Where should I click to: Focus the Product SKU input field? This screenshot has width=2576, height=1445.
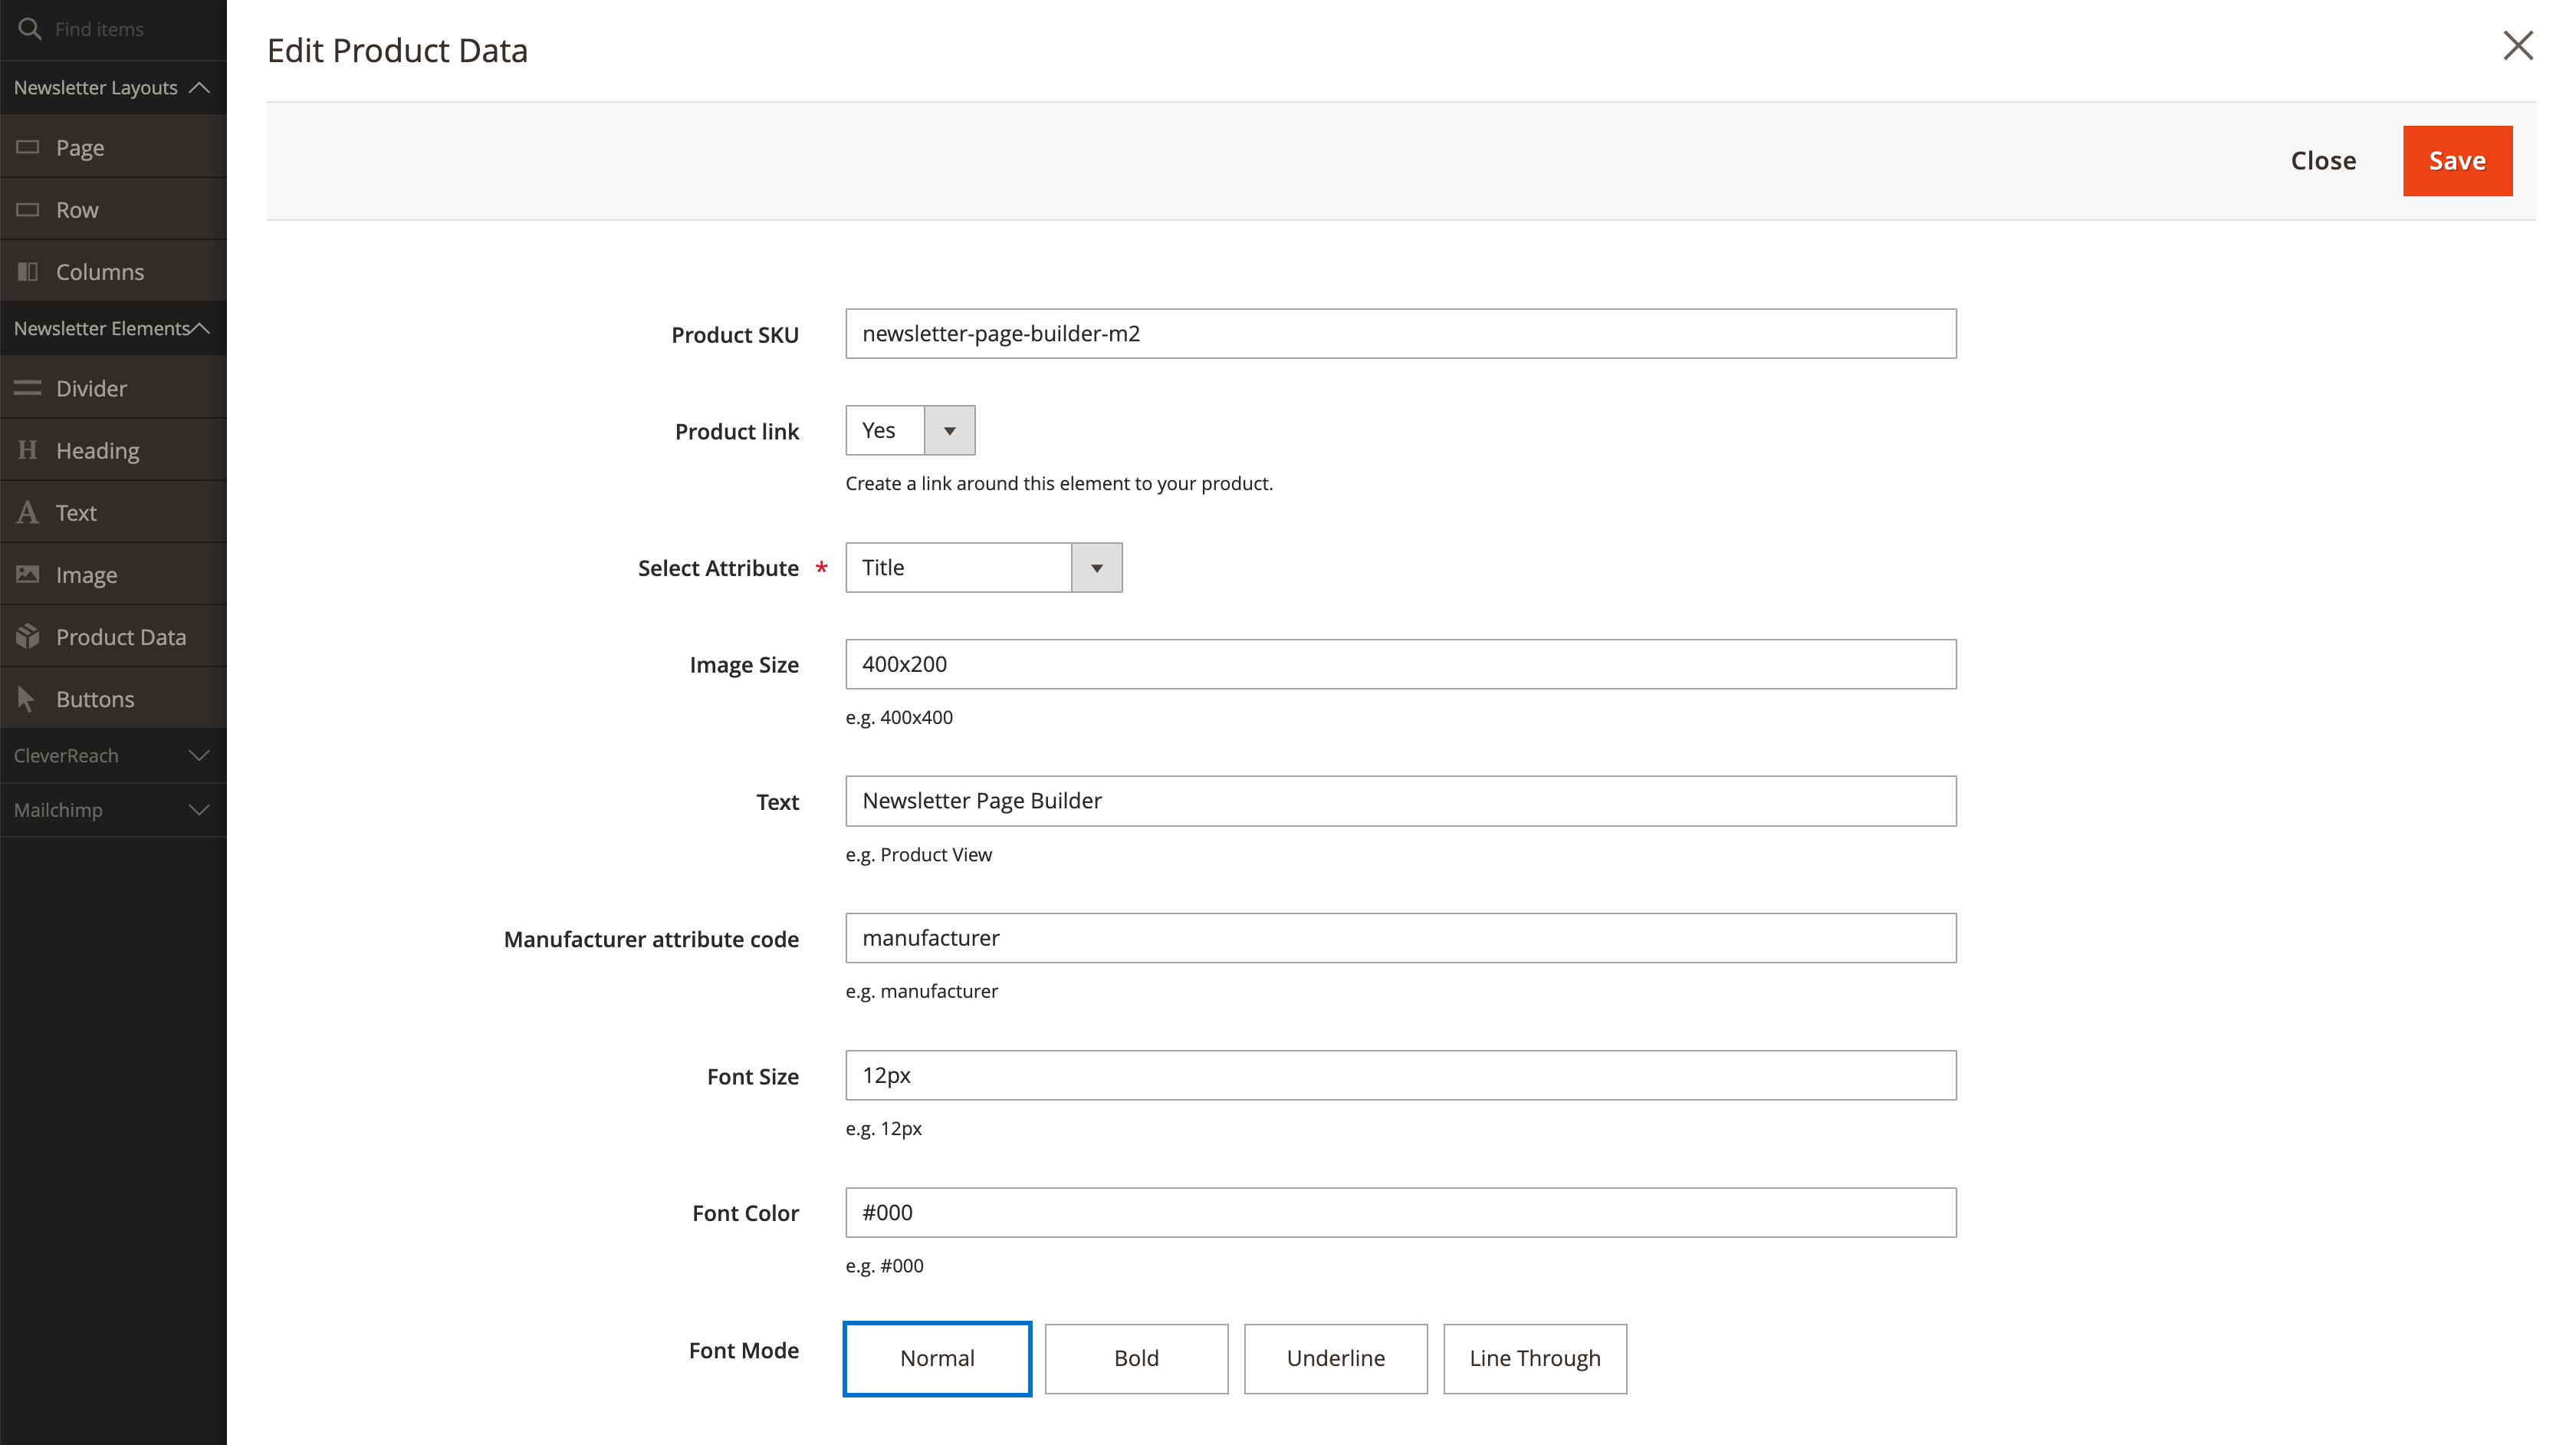click(x=1400, y=333)
